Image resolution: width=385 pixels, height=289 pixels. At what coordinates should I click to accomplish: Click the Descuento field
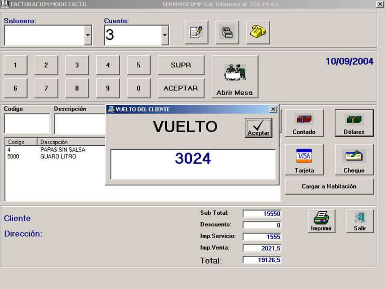point(262,225)
